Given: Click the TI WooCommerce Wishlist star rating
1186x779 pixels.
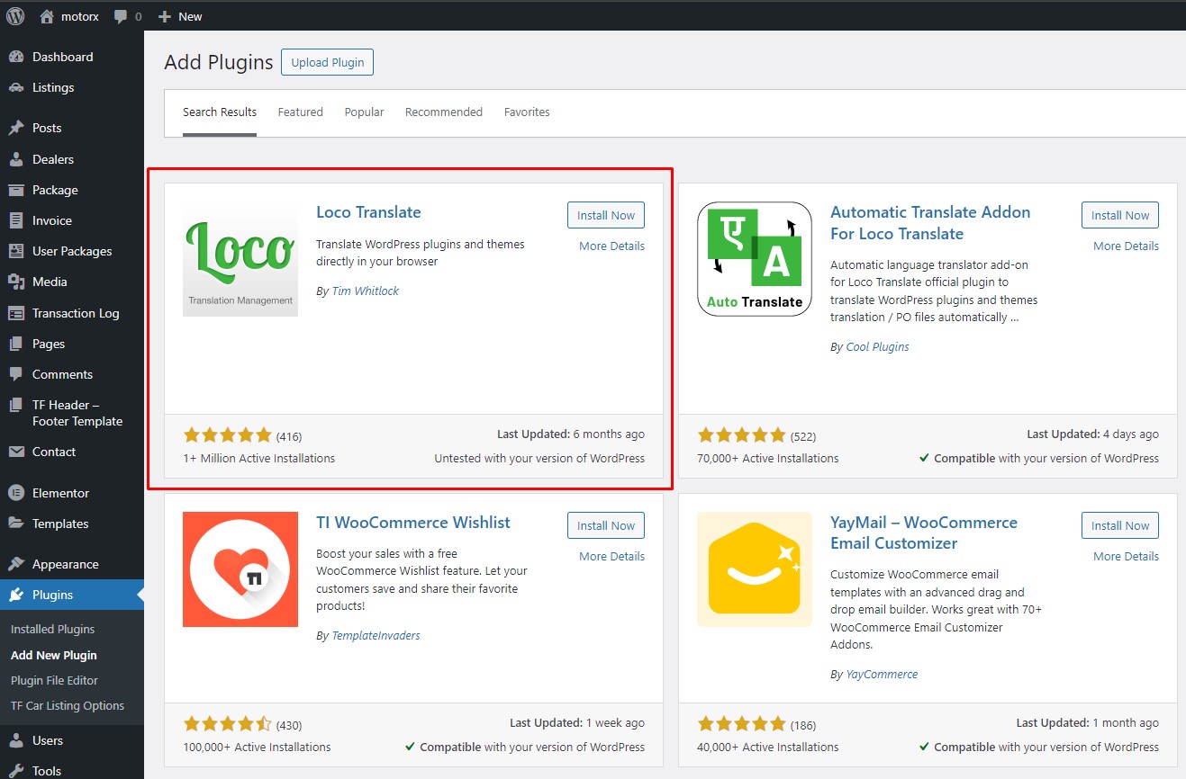Looking at the screenshot, I should tap(228, 724).
